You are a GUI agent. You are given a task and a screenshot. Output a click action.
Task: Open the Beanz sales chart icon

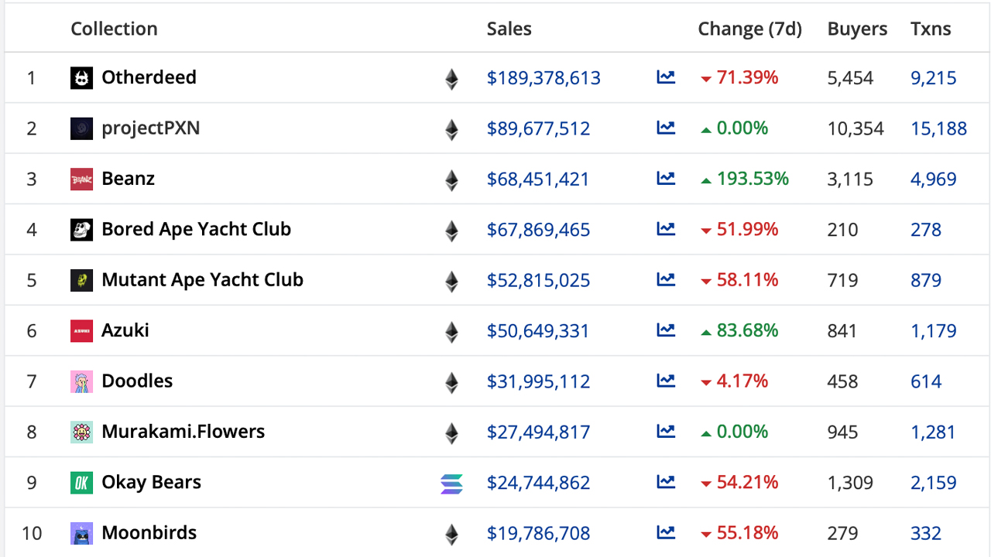click(x=666, y=179)
